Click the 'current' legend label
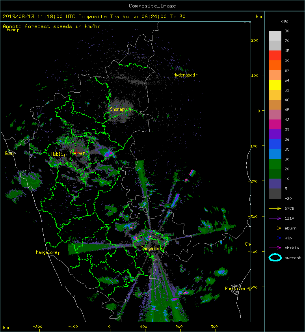The image size is (305, 332). point(293,258)
